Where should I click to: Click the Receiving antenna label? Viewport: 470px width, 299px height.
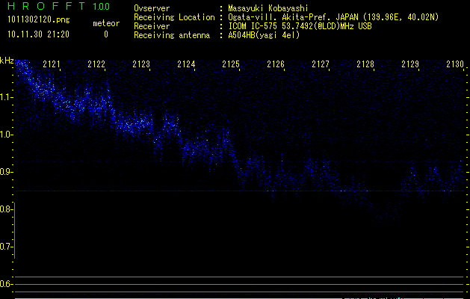pyautogui.click(x=172, y=35)
